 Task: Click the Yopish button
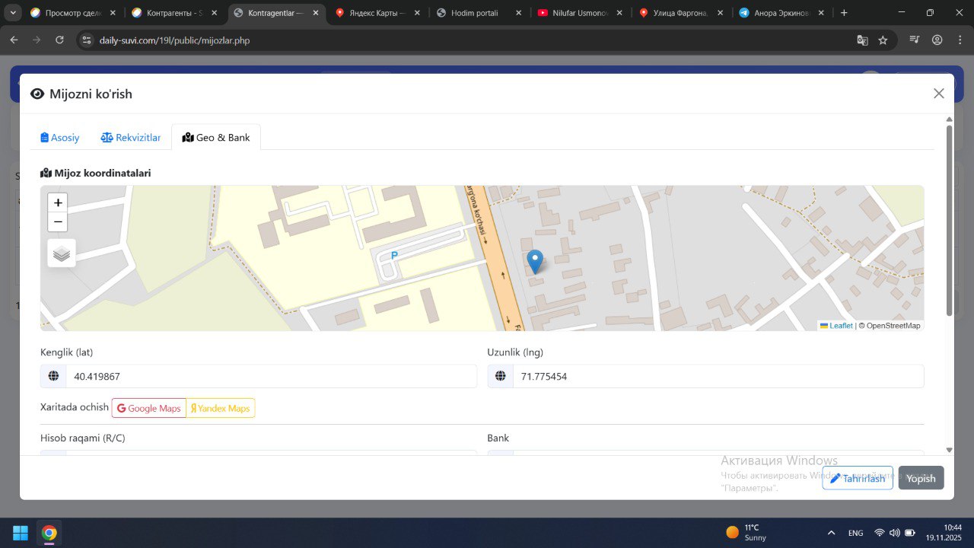tap(921, 478)
